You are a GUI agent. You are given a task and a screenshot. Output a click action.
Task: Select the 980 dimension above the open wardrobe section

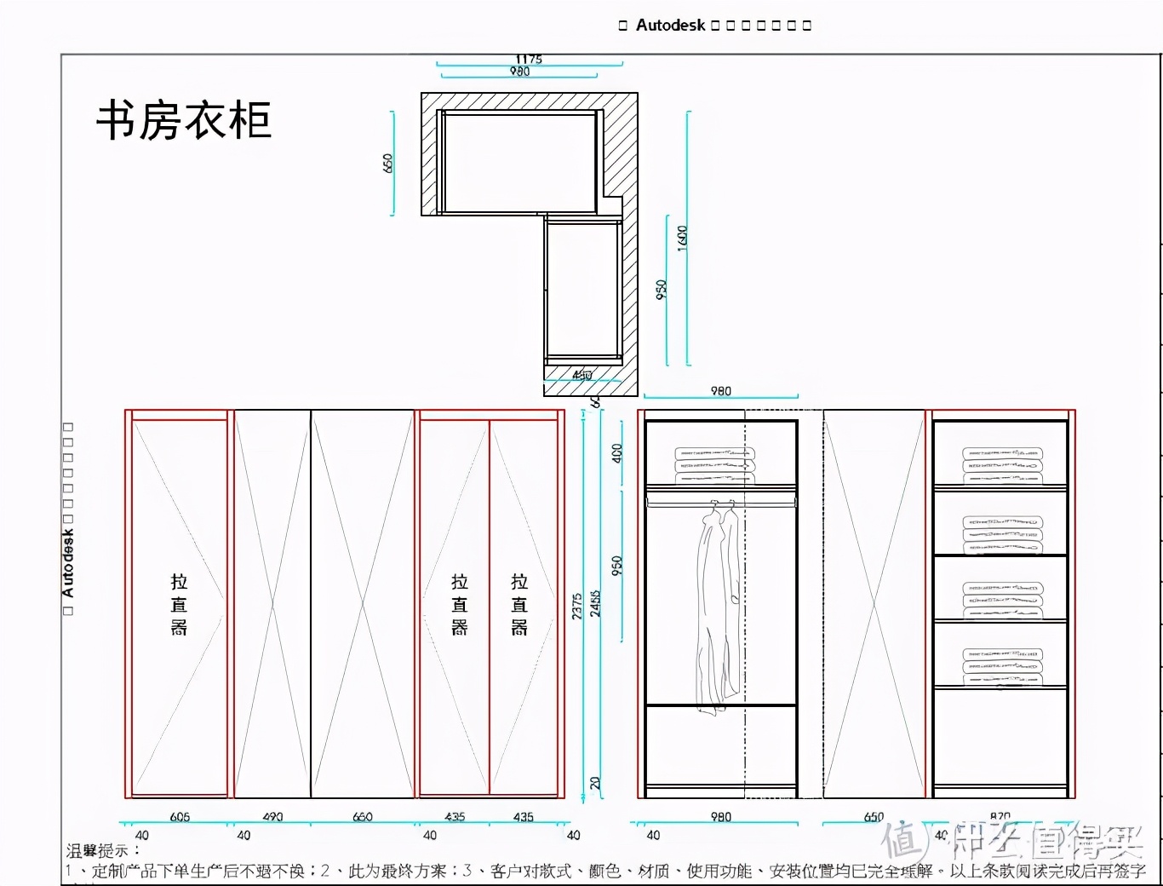coord(721,391)
